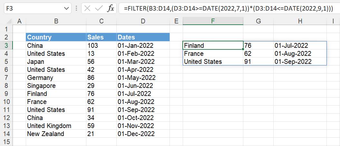This screenshot has width=340, height=146.
Task: Click the Sales header cell
Action: [101, 37]
